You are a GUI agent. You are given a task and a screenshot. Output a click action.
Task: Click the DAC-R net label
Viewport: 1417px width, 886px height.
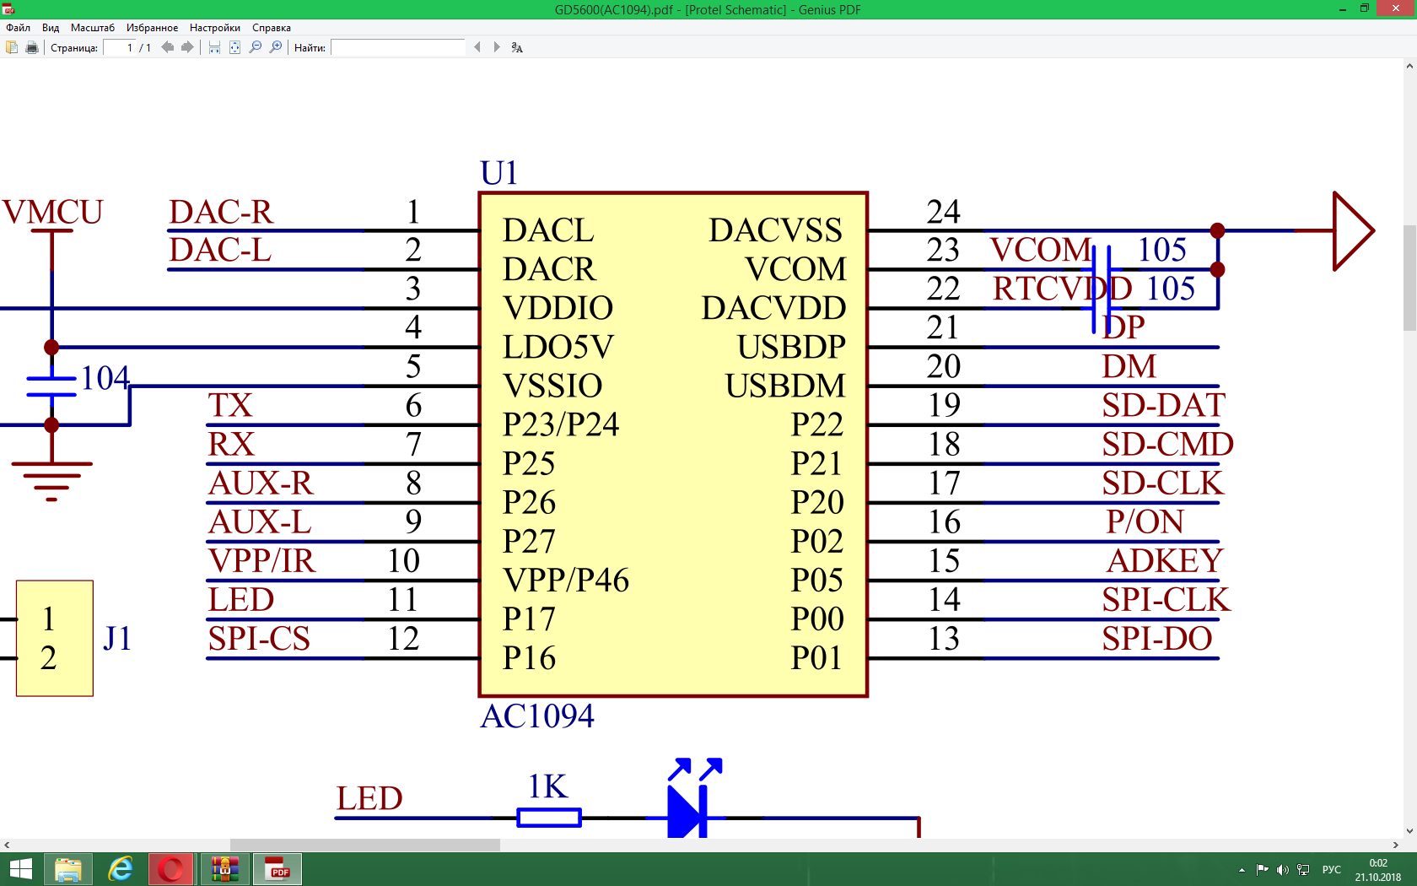point(221,212)
